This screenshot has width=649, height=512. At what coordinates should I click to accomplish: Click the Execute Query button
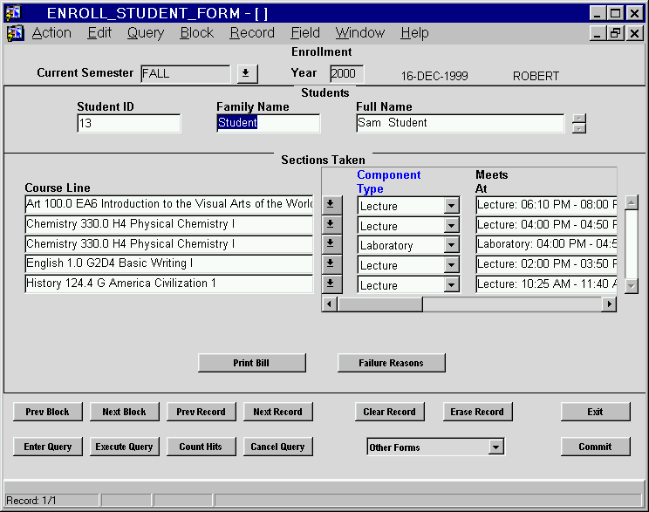[x=124, y=447]
